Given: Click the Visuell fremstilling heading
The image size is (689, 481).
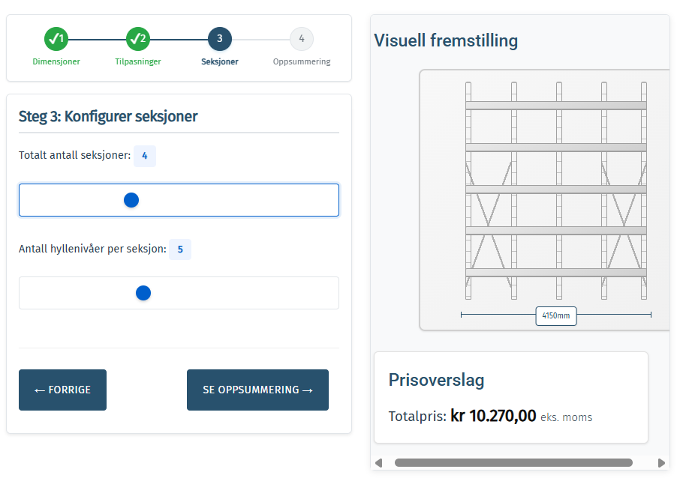Looking at the screenshot, I should tap(446, 40).
